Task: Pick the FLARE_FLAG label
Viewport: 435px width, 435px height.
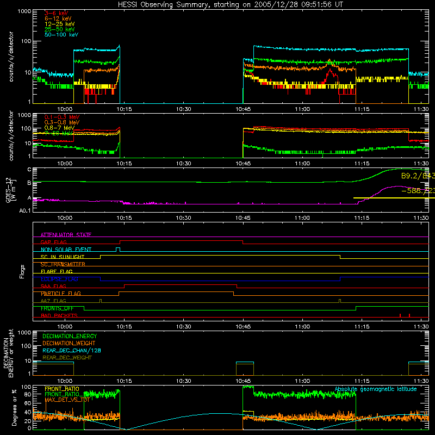Action: 57,271
